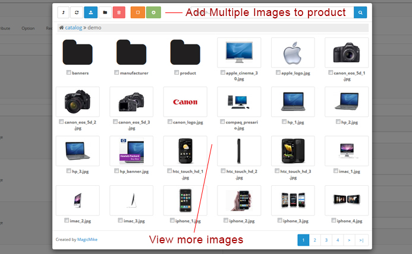Click into the search input field

[x=272, y=12]
